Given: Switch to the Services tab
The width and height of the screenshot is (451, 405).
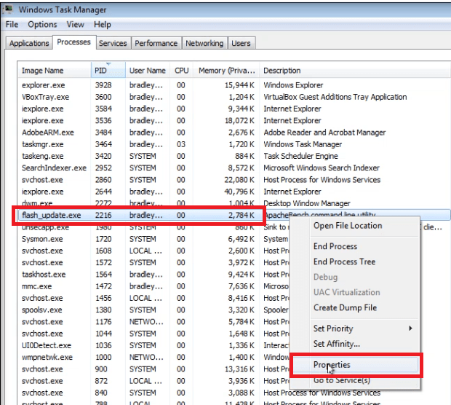Looking at the screenshot, I should pos(113,44).
